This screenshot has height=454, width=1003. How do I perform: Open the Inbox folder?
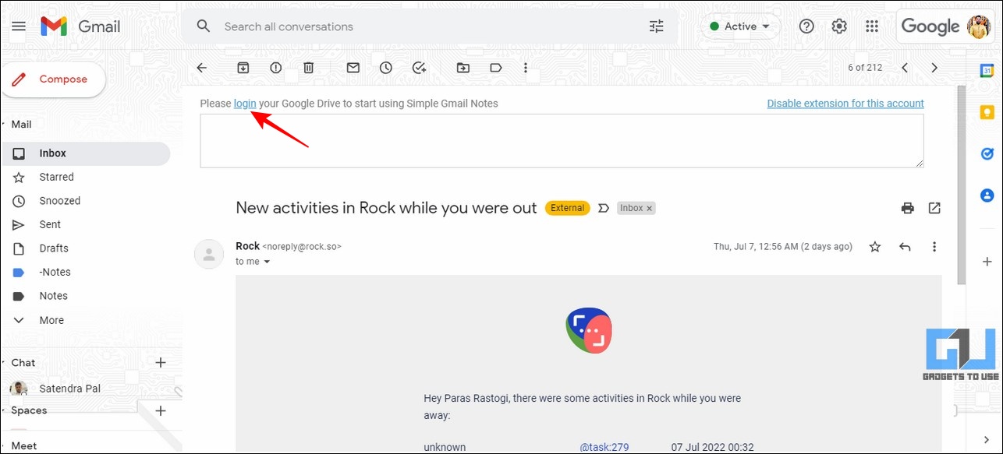click(x=86, y=153)
